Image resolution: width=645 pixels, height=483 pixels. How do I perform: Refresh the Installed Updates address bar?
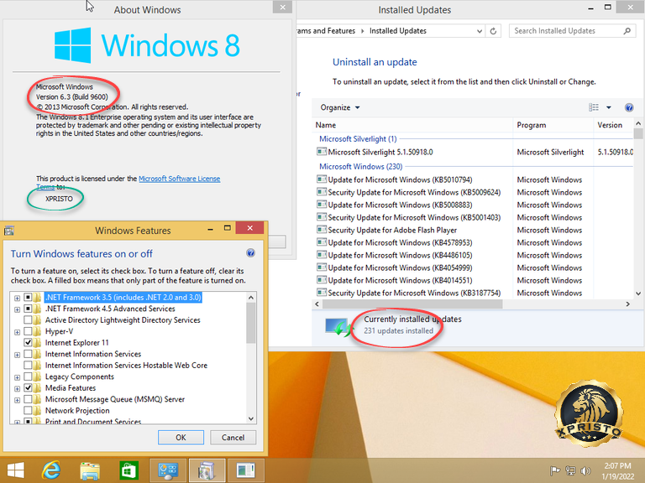[x=493, y=31]
